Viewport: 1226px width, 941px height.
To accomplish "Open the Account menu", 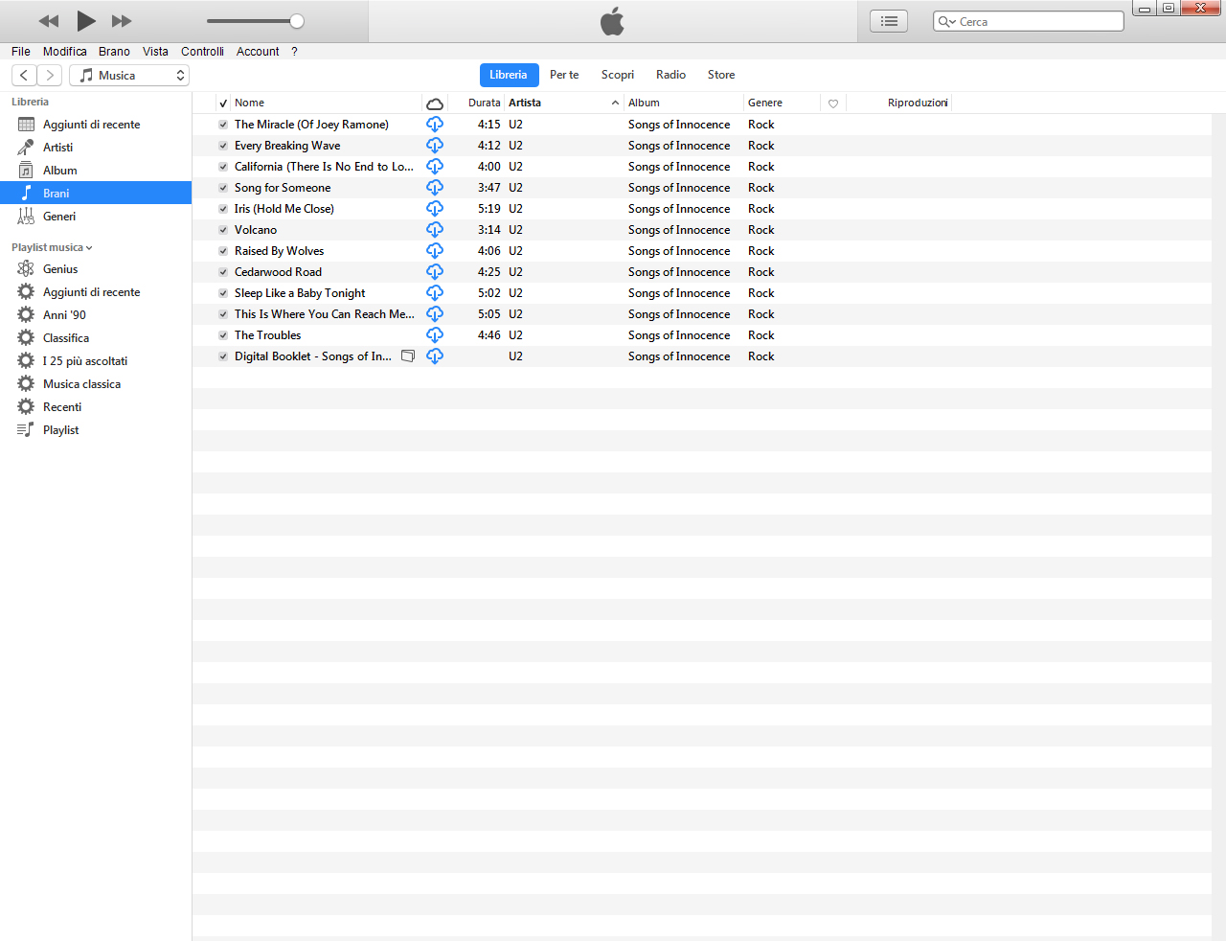I will pyautogui.click(x=257, y=52).
